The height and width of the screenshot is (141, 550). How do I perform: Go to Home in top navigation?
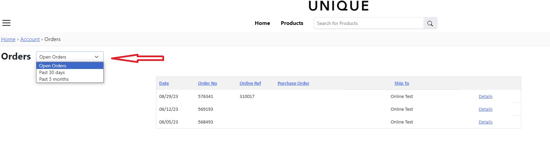tap(262, 23)
